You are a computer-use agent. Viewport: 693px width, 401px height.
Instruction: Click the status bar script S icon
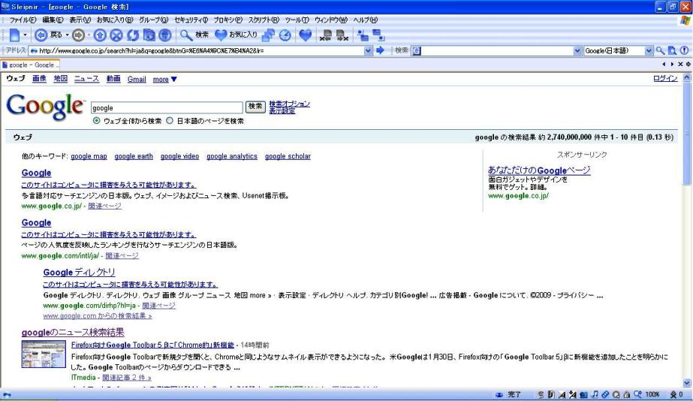tap(541, 394)
